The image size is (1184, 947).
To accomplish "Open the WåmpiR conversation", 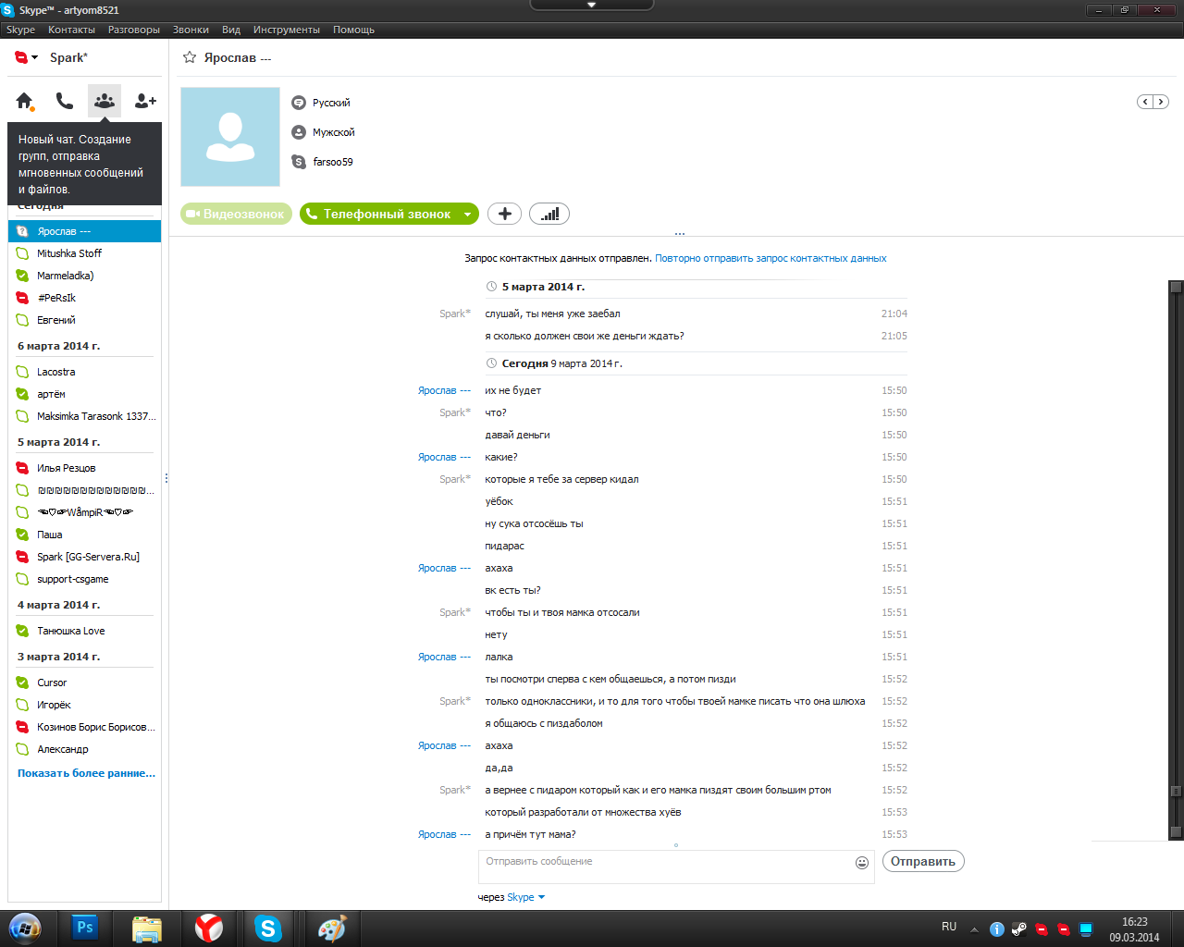I will 84,512.
